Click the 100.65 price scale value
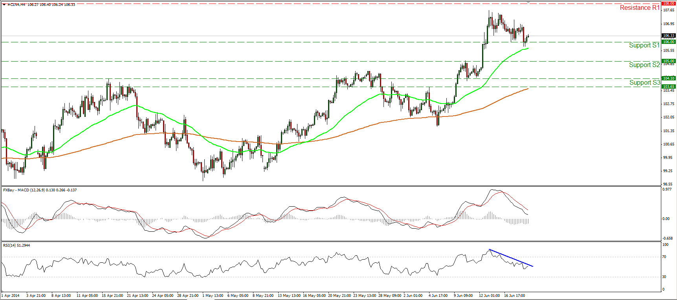The image size is (677, 300). pyautogui.click(x=669, y=144)
